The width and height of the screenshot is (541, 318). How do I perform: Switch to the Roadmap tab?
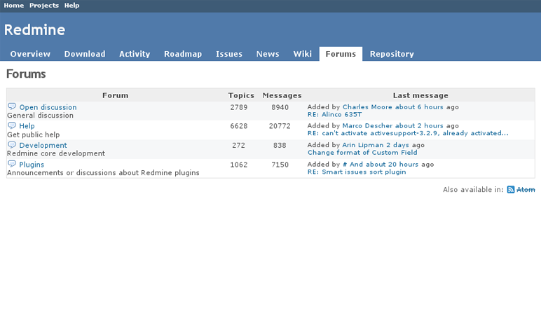(x=183, y=54)
